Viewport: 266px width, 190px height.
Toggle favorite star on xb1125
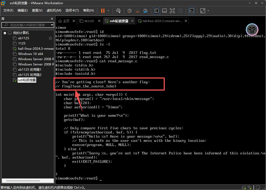50,38
